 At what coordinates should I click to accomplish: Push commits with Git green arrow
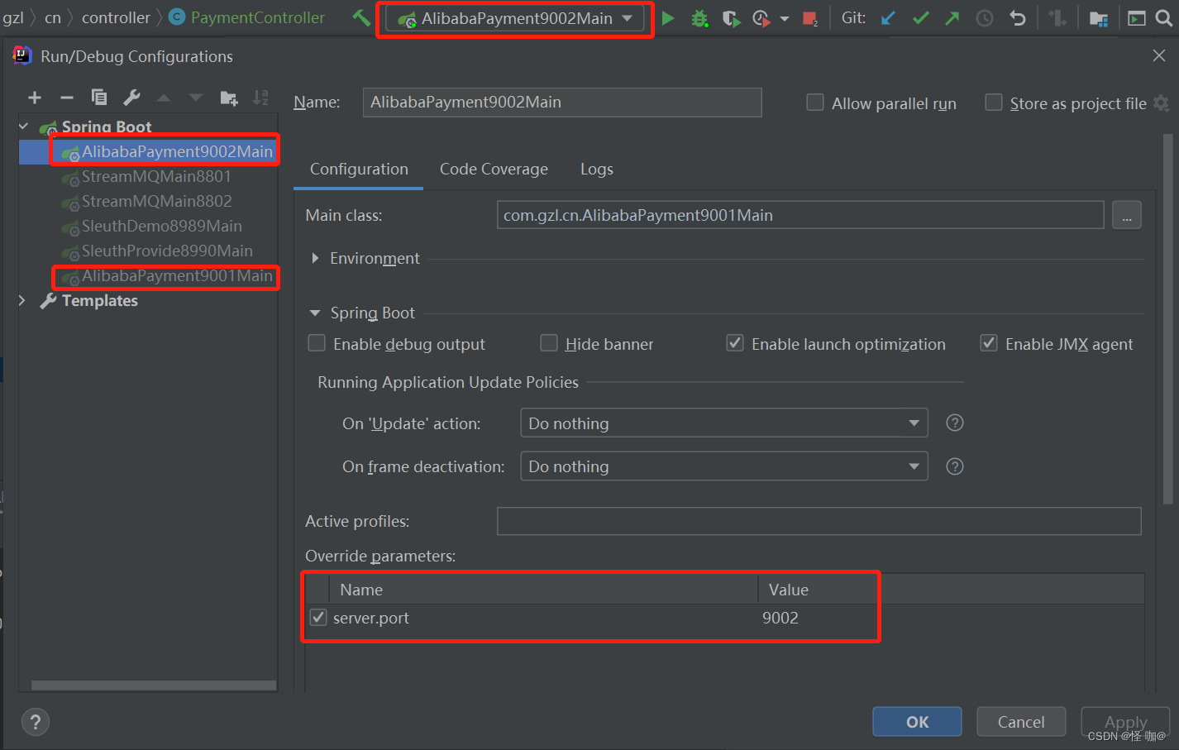coord(952,18)
